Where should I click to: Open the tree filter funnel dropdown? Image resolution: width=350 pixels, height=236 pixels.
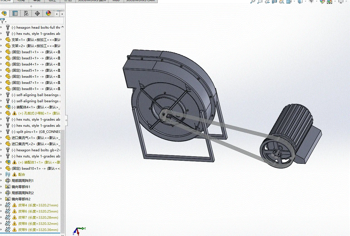[3, 21]
